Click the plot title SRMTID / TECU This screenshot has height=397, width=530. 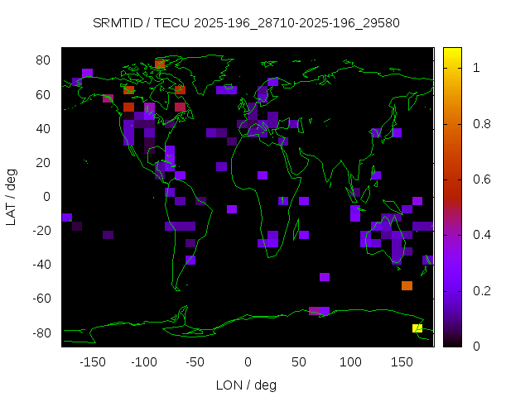tap(246, 22)
